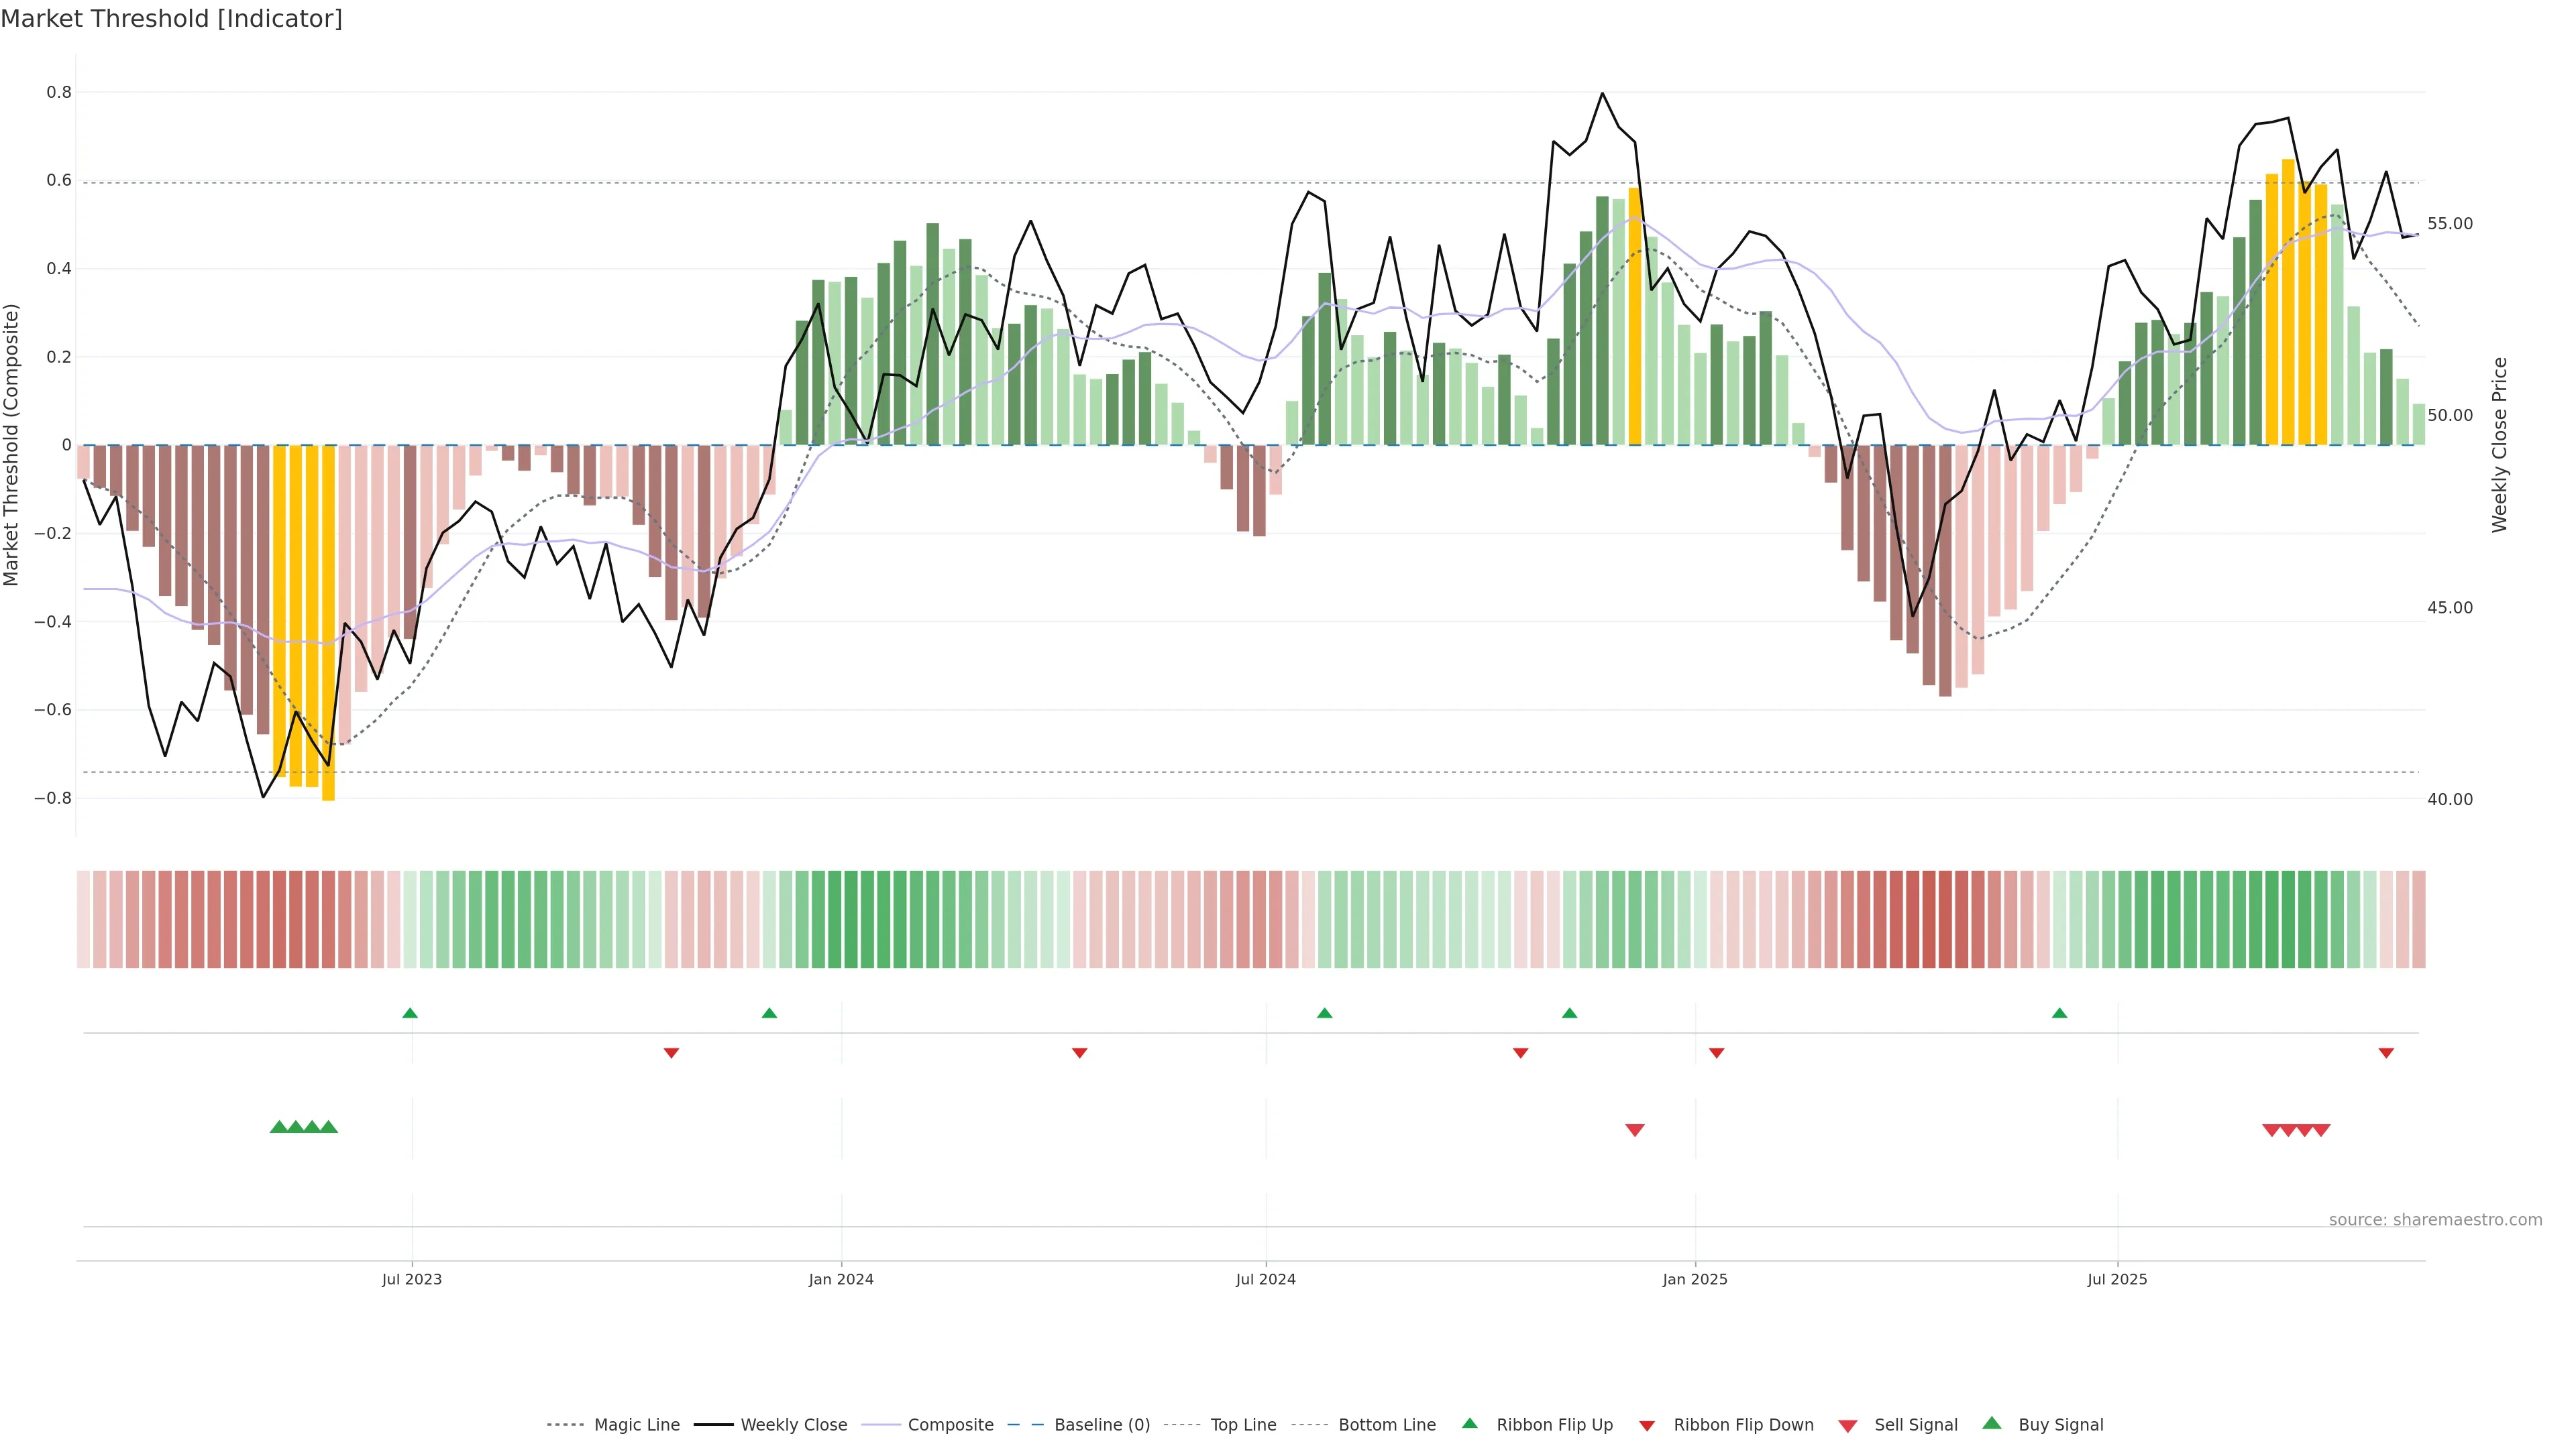The width and height of the screenshot is (2576, 1448).
Task: Click the Buy Signal legend icon
Action: pos(1992,1424)
